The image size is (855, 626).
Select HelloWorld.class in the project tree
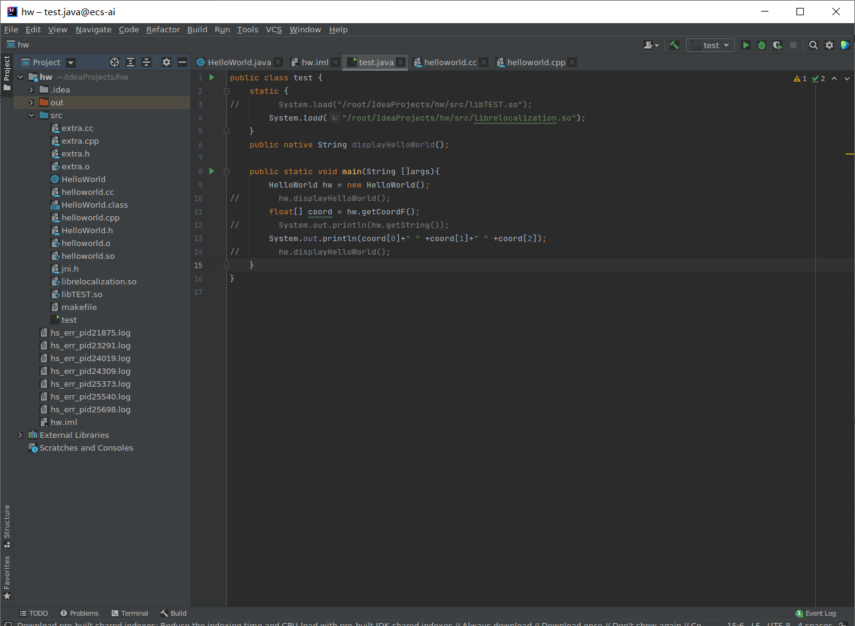tap(95, 205)
